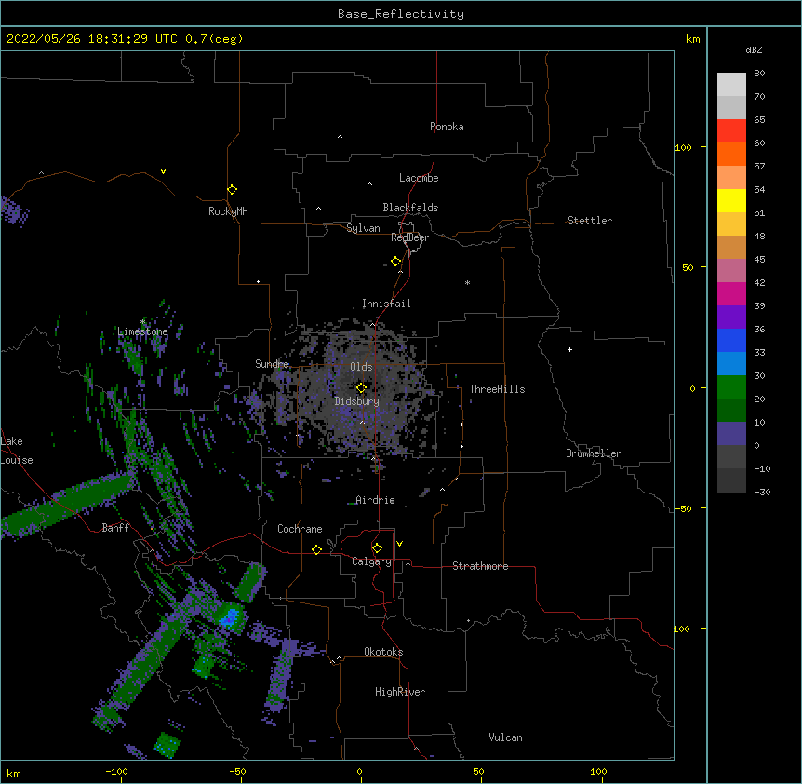Select the -30 dBZ dark gray legend swatch
802x784 pixels.
coord(731,480)
